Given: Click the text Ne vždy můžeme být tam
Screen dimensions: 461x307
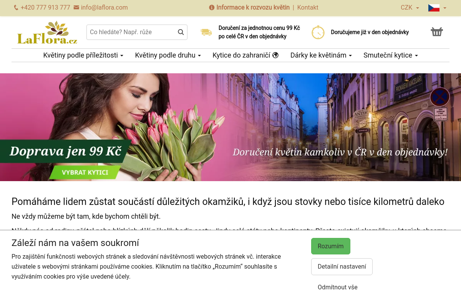Looking at the screenshot, I should (x=86, y=216).
